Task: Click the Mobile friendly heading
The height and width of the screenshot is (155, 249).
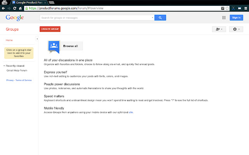Action: point(54,108)
